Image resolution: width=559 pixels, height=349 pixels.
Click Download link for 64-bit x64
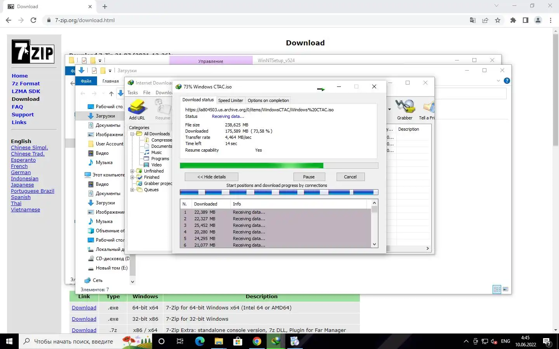click(x=84, y=308)
